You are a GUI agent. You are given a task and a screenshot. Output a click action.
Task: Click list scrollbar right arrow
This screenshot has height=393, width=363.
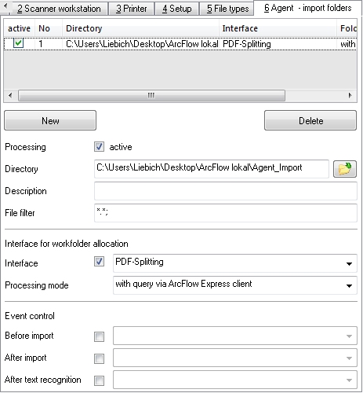coord(350,95)
